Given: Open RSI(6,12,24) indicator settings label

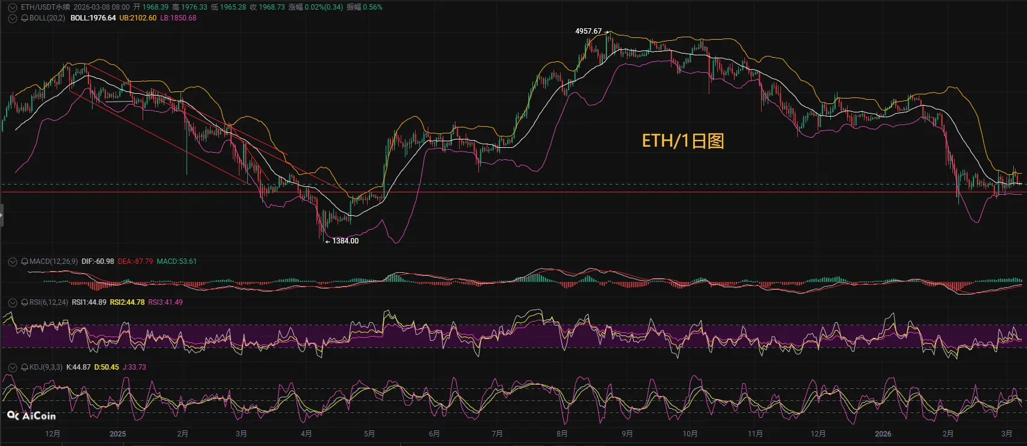Looking at the screenshot, I should [49, 302].
